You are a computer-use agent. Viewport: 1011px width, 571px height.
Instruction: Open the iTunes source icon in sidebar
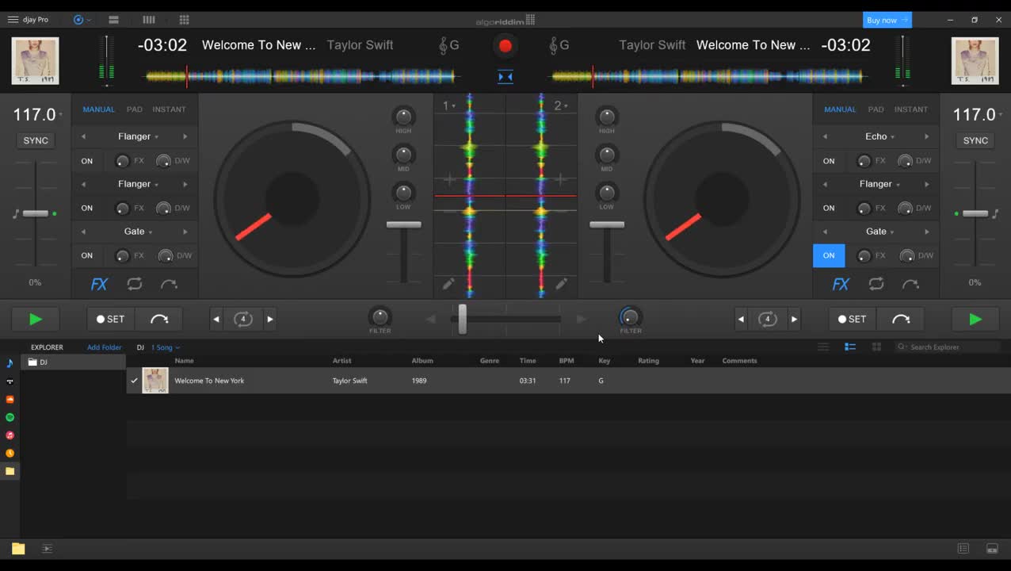tap(10, 435)
